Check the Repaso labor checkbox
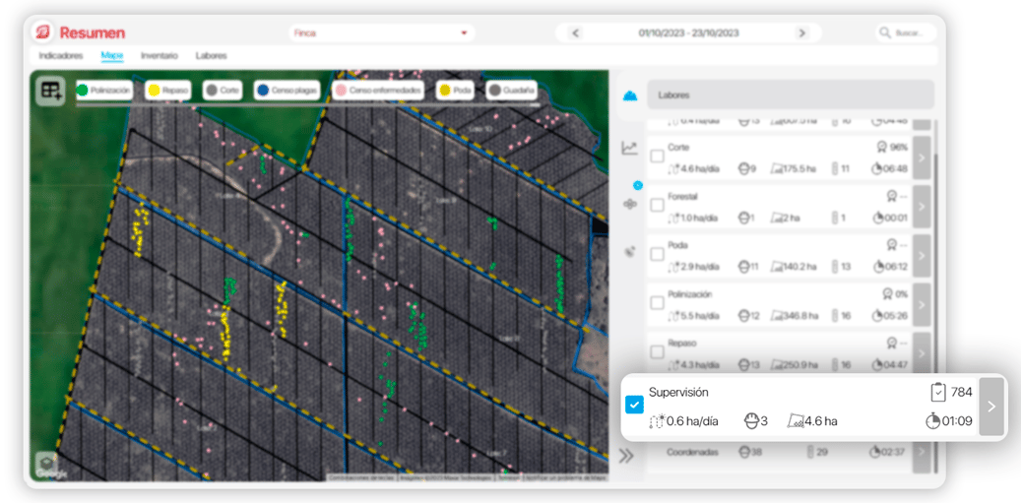1021x503 pixels. 657,352
